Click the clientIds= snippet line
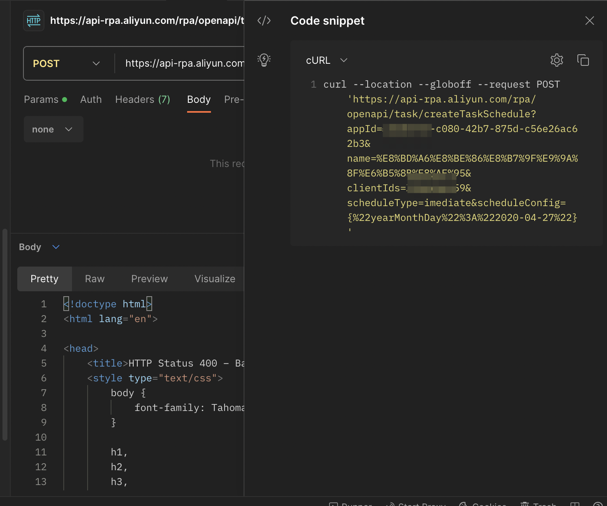This screenshot has width=607, height=506. click(x=409, y=188)
